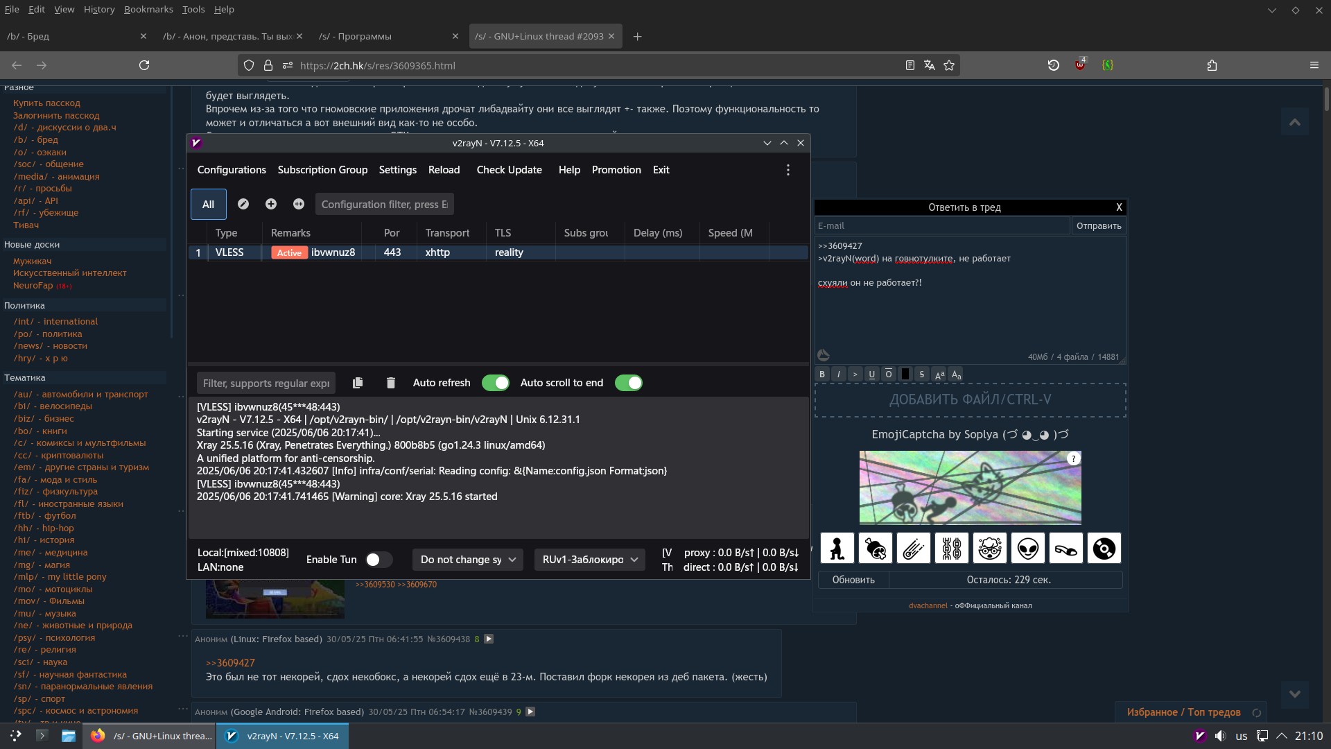
Task: Click the Обновить captcha refresh button
Action: pos(853,580)
